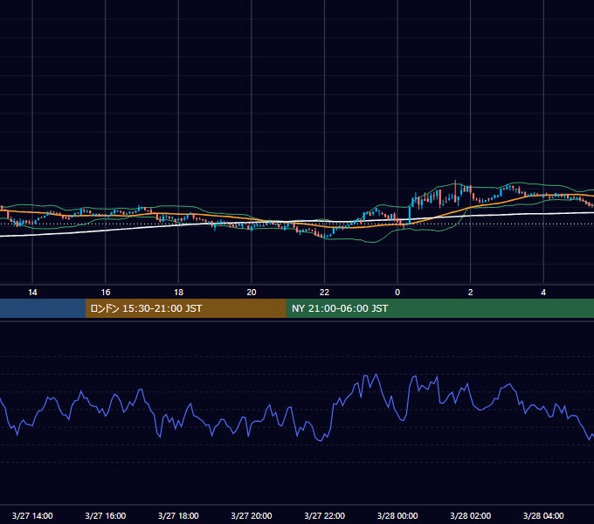The height and width of the screenshot is (524, 594).
Task: Click the 3/28 00:00 time label
Action: pos(397,515)
